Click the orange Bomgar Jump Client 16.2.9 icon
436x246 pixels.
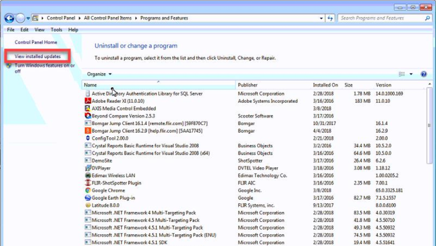pyautogui.click(x=88, y=131)
